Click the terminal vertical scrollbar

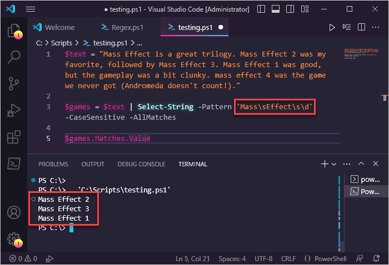pyautogui.click(x=342, y=246)
